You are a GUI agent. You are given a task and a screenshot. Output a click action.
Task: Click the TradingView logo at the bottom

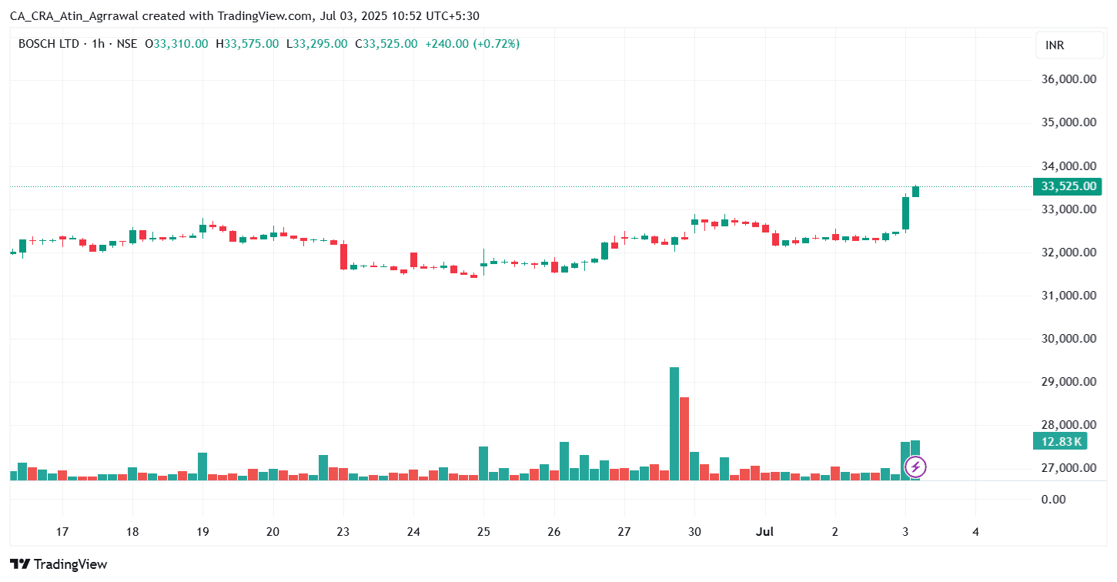[x=59, y=564]
